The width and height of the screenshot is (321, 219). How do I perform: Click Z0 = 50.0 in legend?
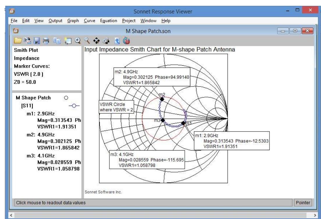tap(25, 82)
